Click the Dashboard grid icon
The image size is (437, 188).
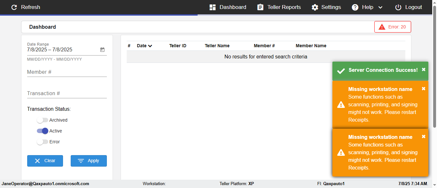pyautogui.click(x=213, y=7)
